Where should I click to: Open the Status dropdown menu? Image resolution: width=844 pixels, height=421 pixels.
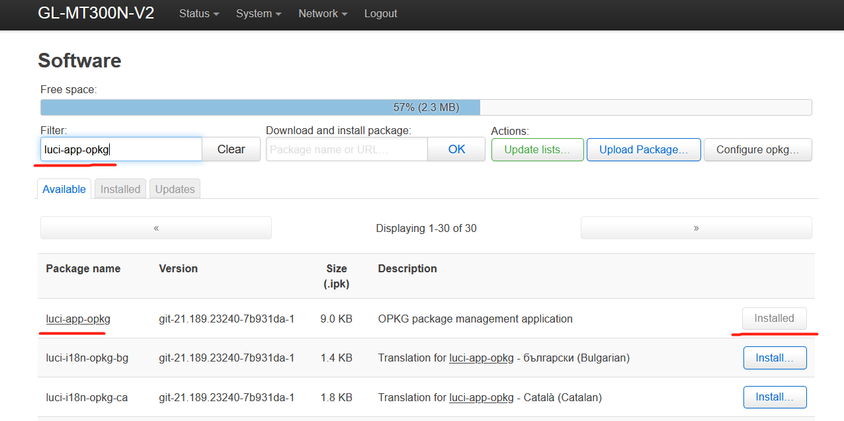point(198,13)
